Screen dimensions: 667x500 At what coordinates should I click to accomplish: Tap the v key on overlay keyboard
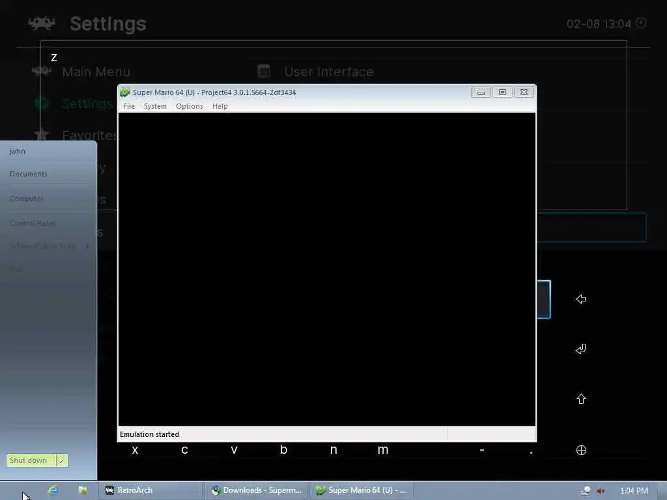click(234, 450)
